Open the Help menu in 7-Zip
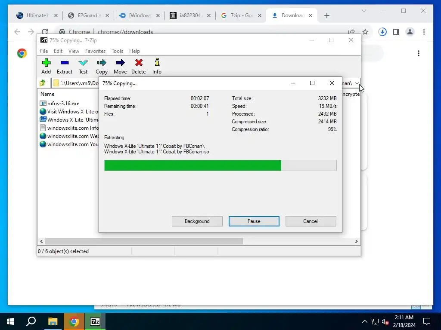Image resolution: width=441 pixels, height=330 pixels. coord(134,51)
